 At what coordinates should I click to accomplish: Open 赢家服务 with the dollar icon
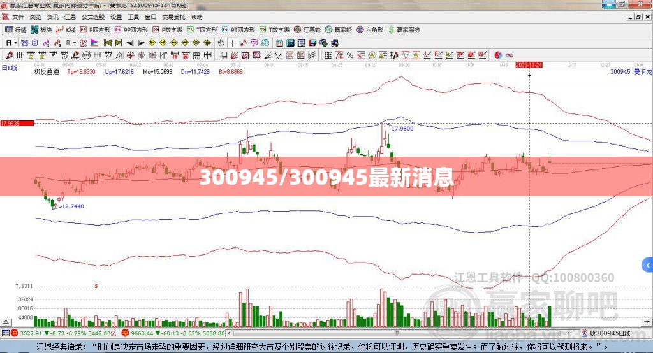[x=404, y=29]
